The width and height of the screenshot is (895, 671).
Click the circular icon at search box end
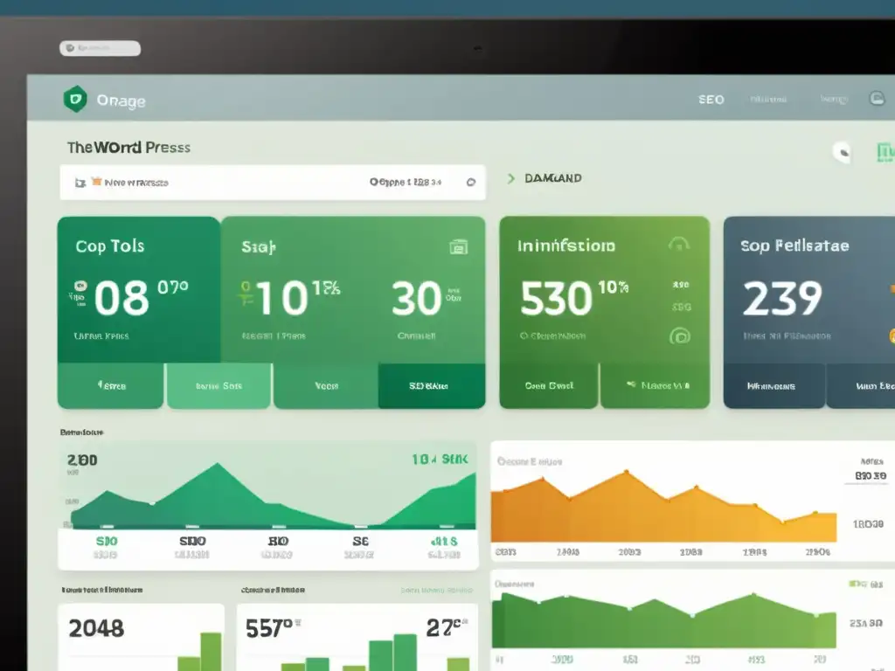pos(471,183)
